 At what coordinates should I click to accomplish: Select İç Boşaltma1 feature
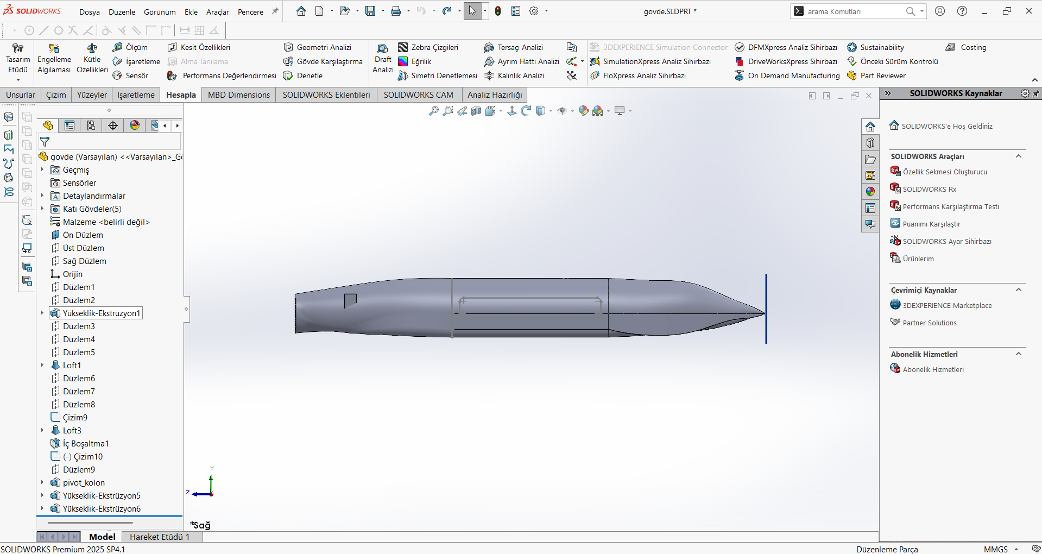[x=85, y=444]
